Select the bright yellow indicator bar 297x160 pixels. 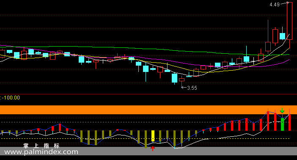153,136
